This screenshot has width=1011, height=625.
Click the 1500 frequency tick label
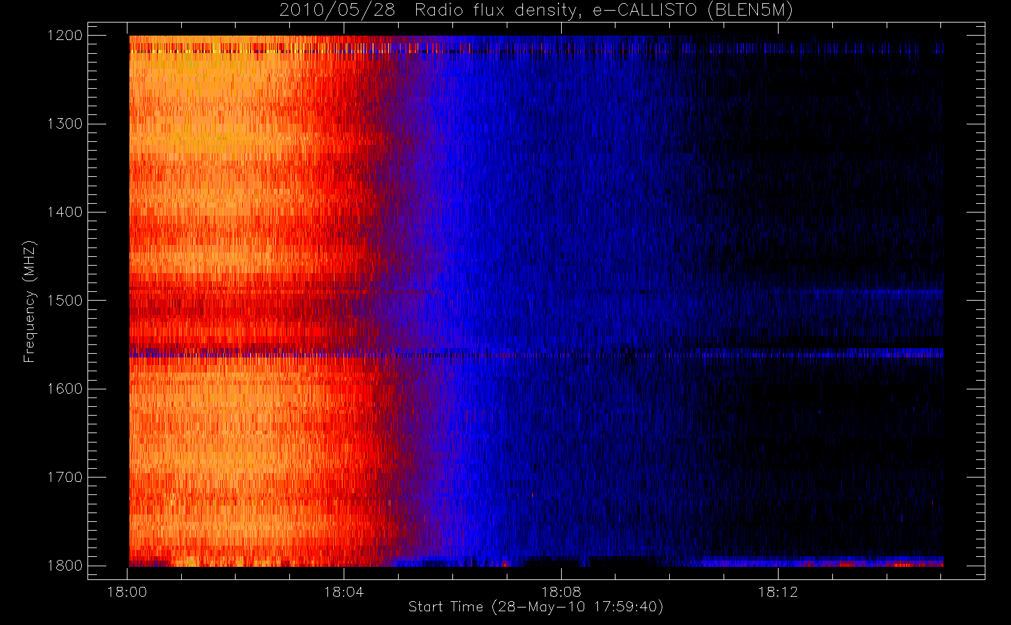(x=65, y=301)
